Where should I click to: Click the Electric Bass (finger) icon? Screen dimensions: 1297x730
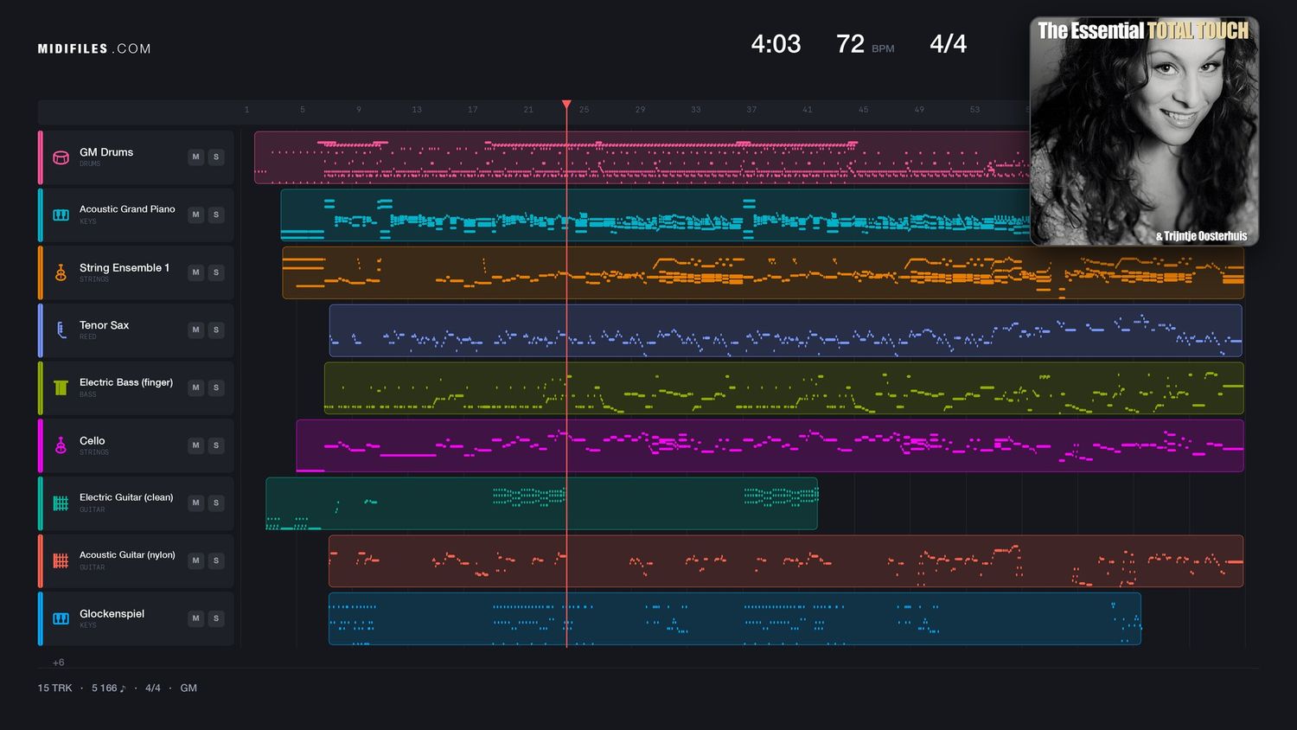[61, 387]
